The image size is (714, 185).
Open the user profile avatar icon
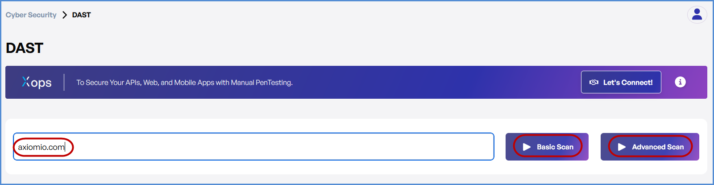click(x=697, y=15)
